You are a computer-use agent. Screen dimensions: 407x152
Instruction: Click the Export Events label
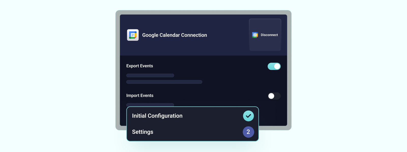tap(140, 66)
